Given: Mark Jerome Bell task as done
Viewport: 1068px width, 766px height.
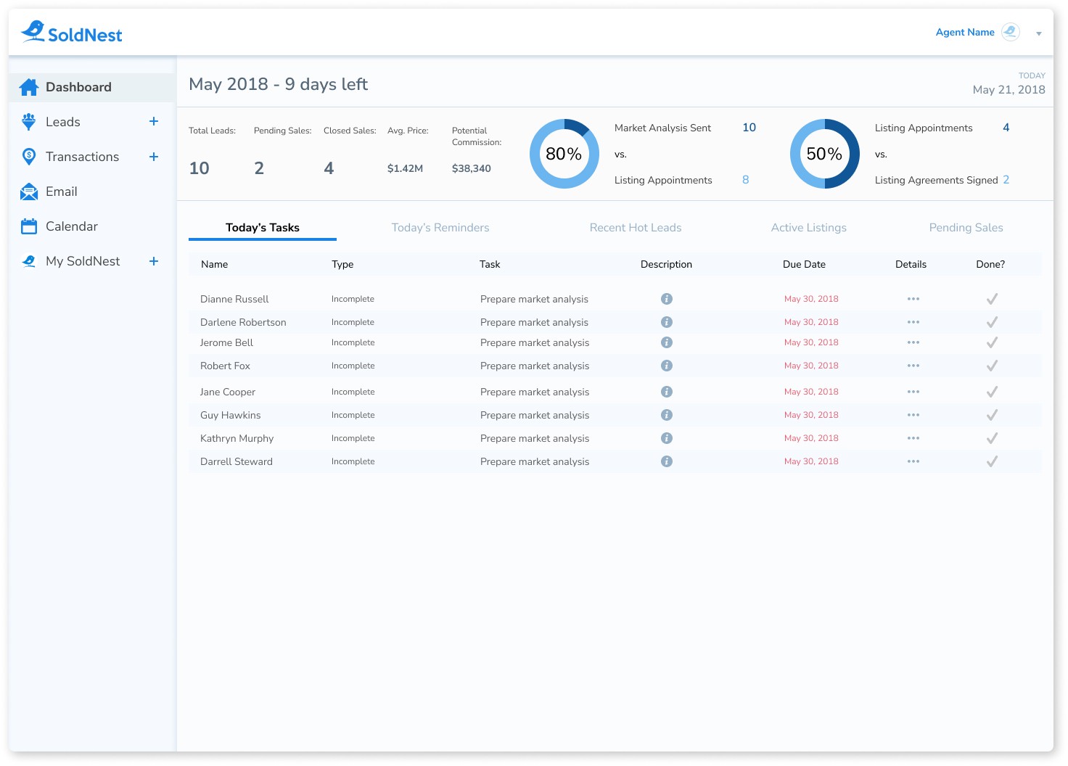Looking at the screenshot, I should pyautogui.click(x=992, y=342).
